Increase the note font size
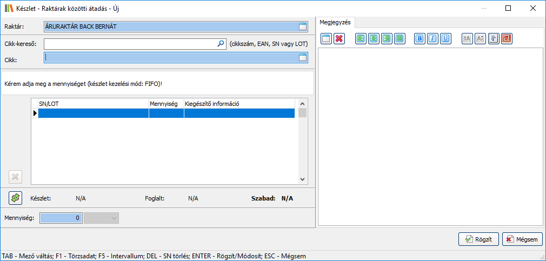 [x=467, y=38]
